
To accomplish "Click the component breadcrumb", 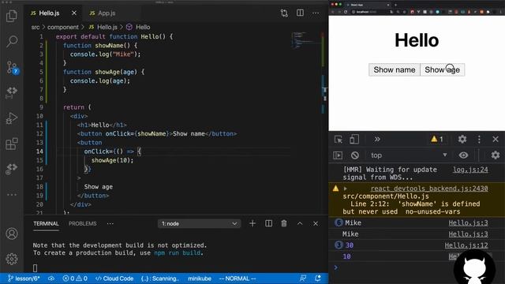I will (63, 27).
